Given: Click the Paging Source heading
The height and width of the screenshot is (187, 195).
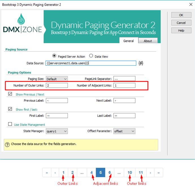Looking at the screenshot, I should click(x=16, y=50).
